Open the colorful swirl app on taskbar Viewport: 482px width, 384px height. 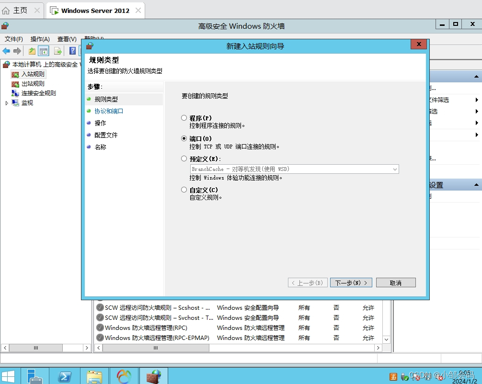pyautogui.click(x=124, y=376)
